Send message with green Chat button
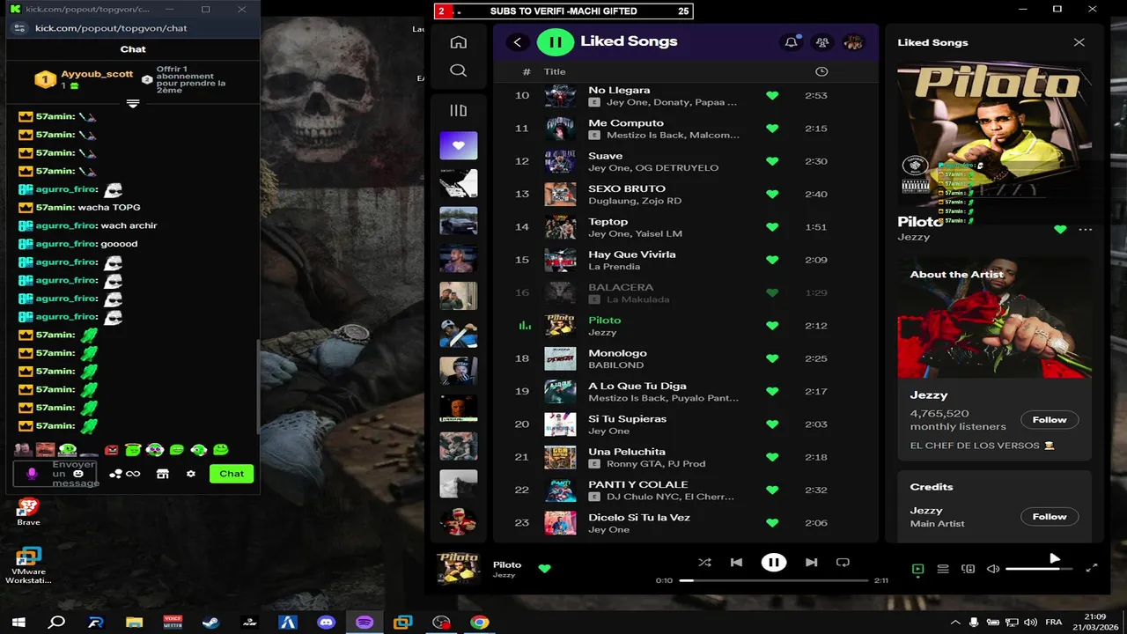Screen dimensions: 1127x634 (x=232, y=474)
